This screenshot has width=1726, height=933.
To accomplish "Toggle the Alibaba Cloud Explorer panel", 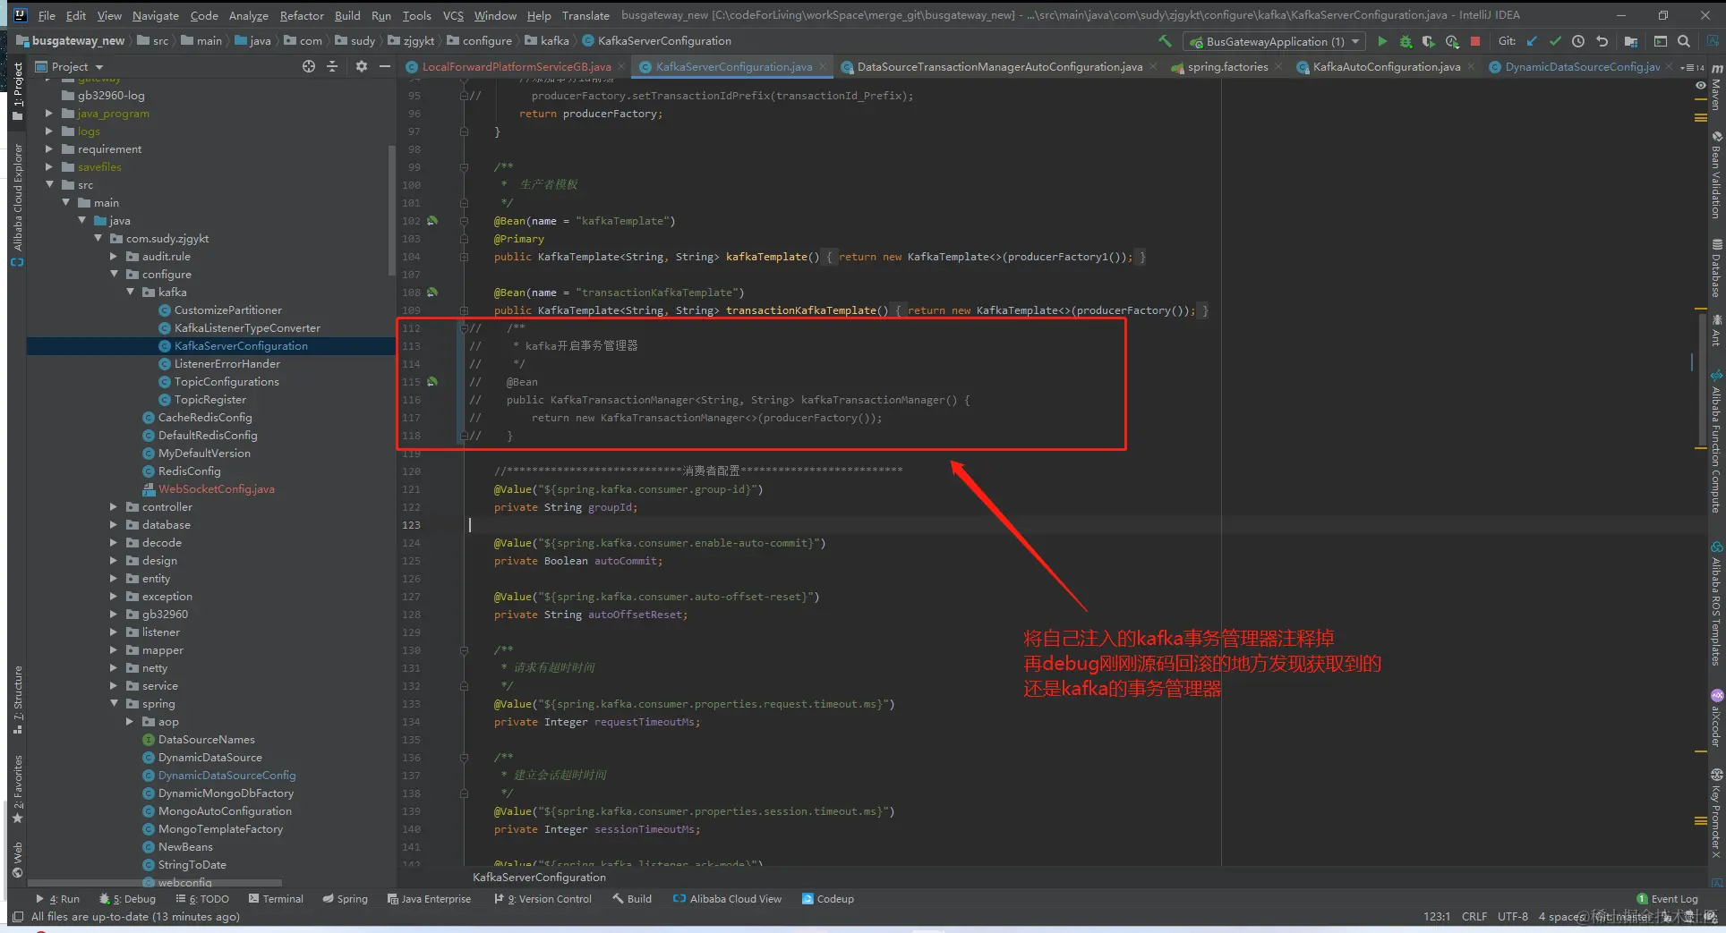I will point(17,204).
